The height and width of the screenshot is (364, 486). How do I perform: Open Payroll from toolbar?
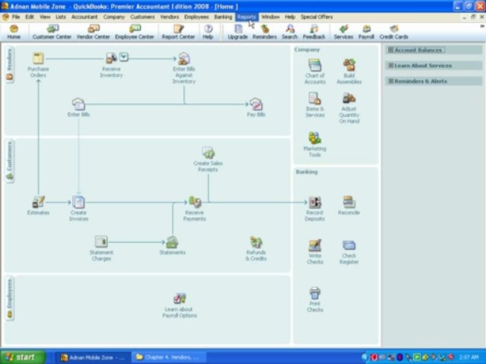(367, 32)
